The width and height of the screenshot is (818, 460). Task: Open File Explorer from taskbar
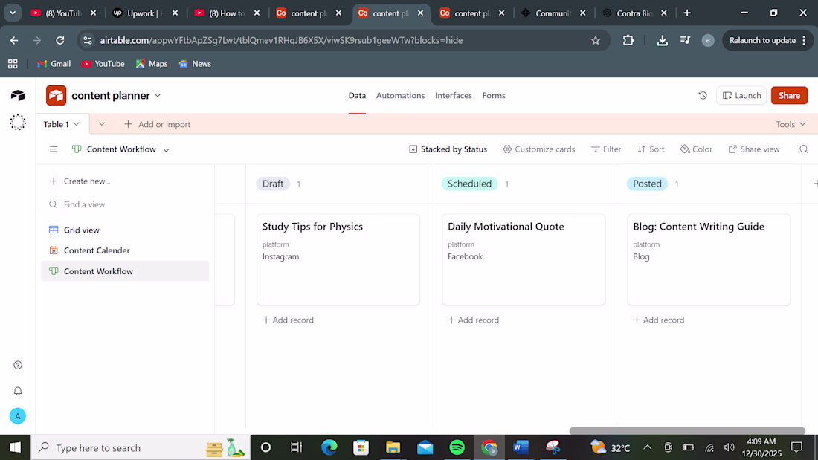(x=393, y=447)
